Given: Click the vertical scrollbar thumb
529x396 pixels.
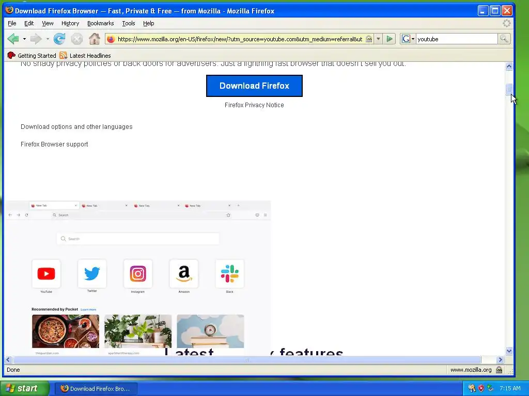Looking at the screenshot, I should [509, 89].
